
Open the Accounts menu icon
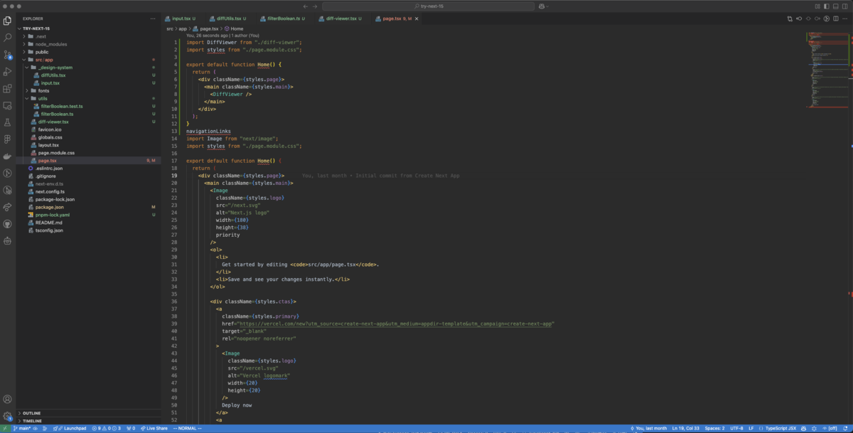[8, 399]
